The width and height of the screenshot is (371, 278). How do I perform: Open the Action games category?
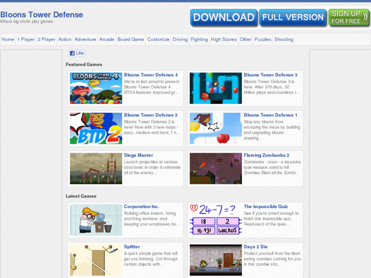(x=65, y=39)
